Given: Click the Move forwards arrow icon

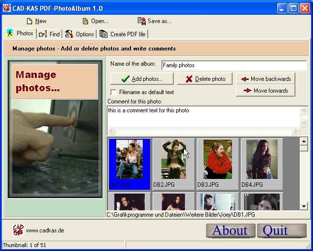Looking at the screenshot, I should coord(247,91).
